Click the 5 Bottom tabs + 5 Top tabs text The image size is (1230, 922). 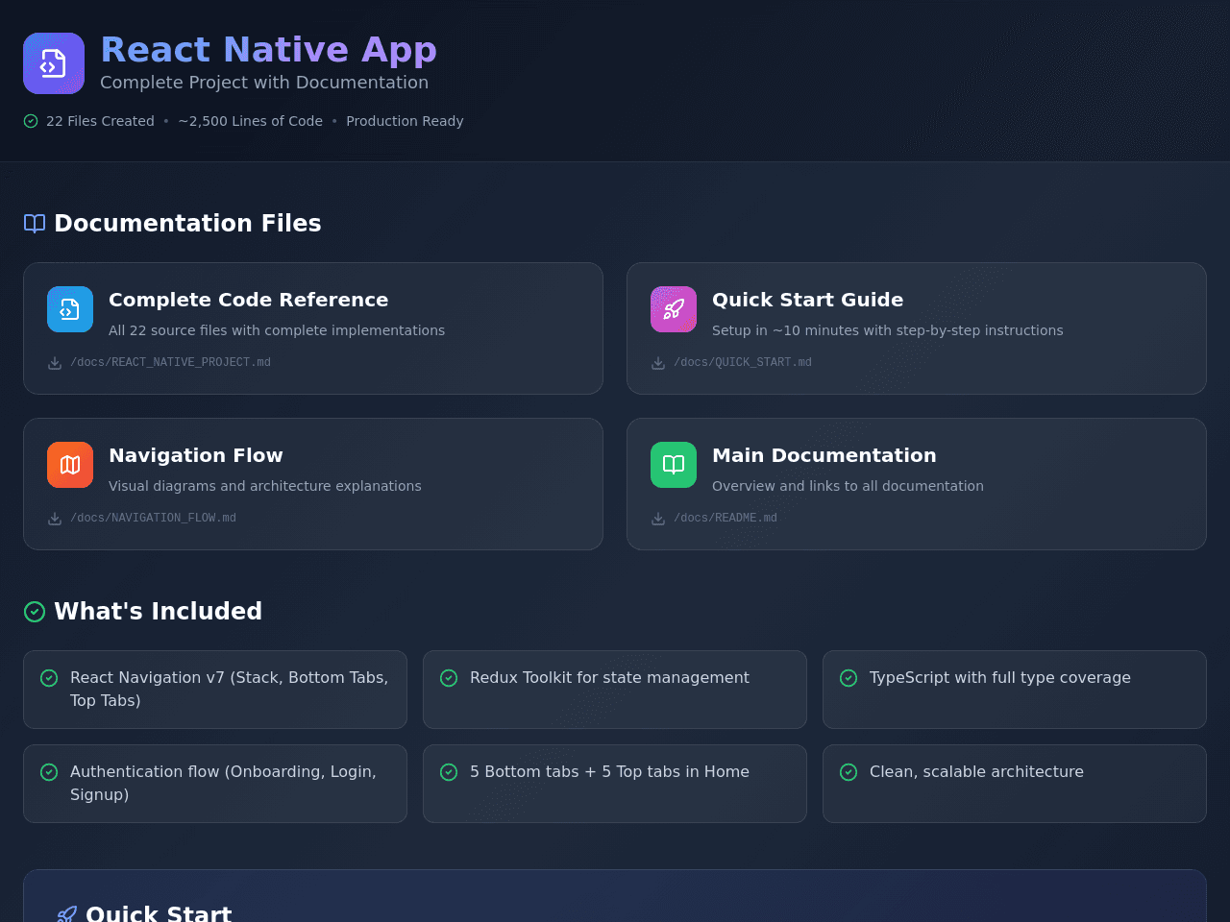point(609,772)
